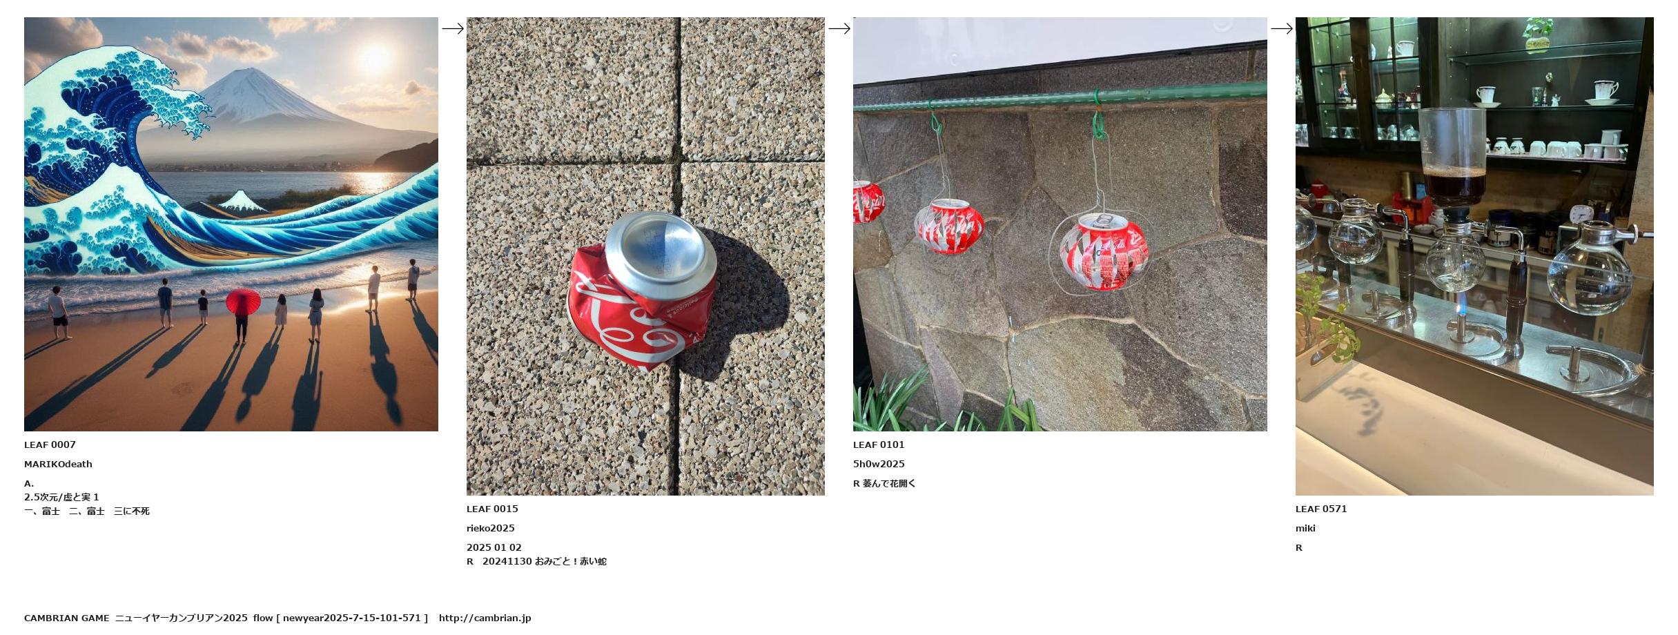Image resolution: width=1678 pixels, height=635 pixels.
Task: Open the Great Wave and Mt. Fuji image
Action: (x=231, y=224)
